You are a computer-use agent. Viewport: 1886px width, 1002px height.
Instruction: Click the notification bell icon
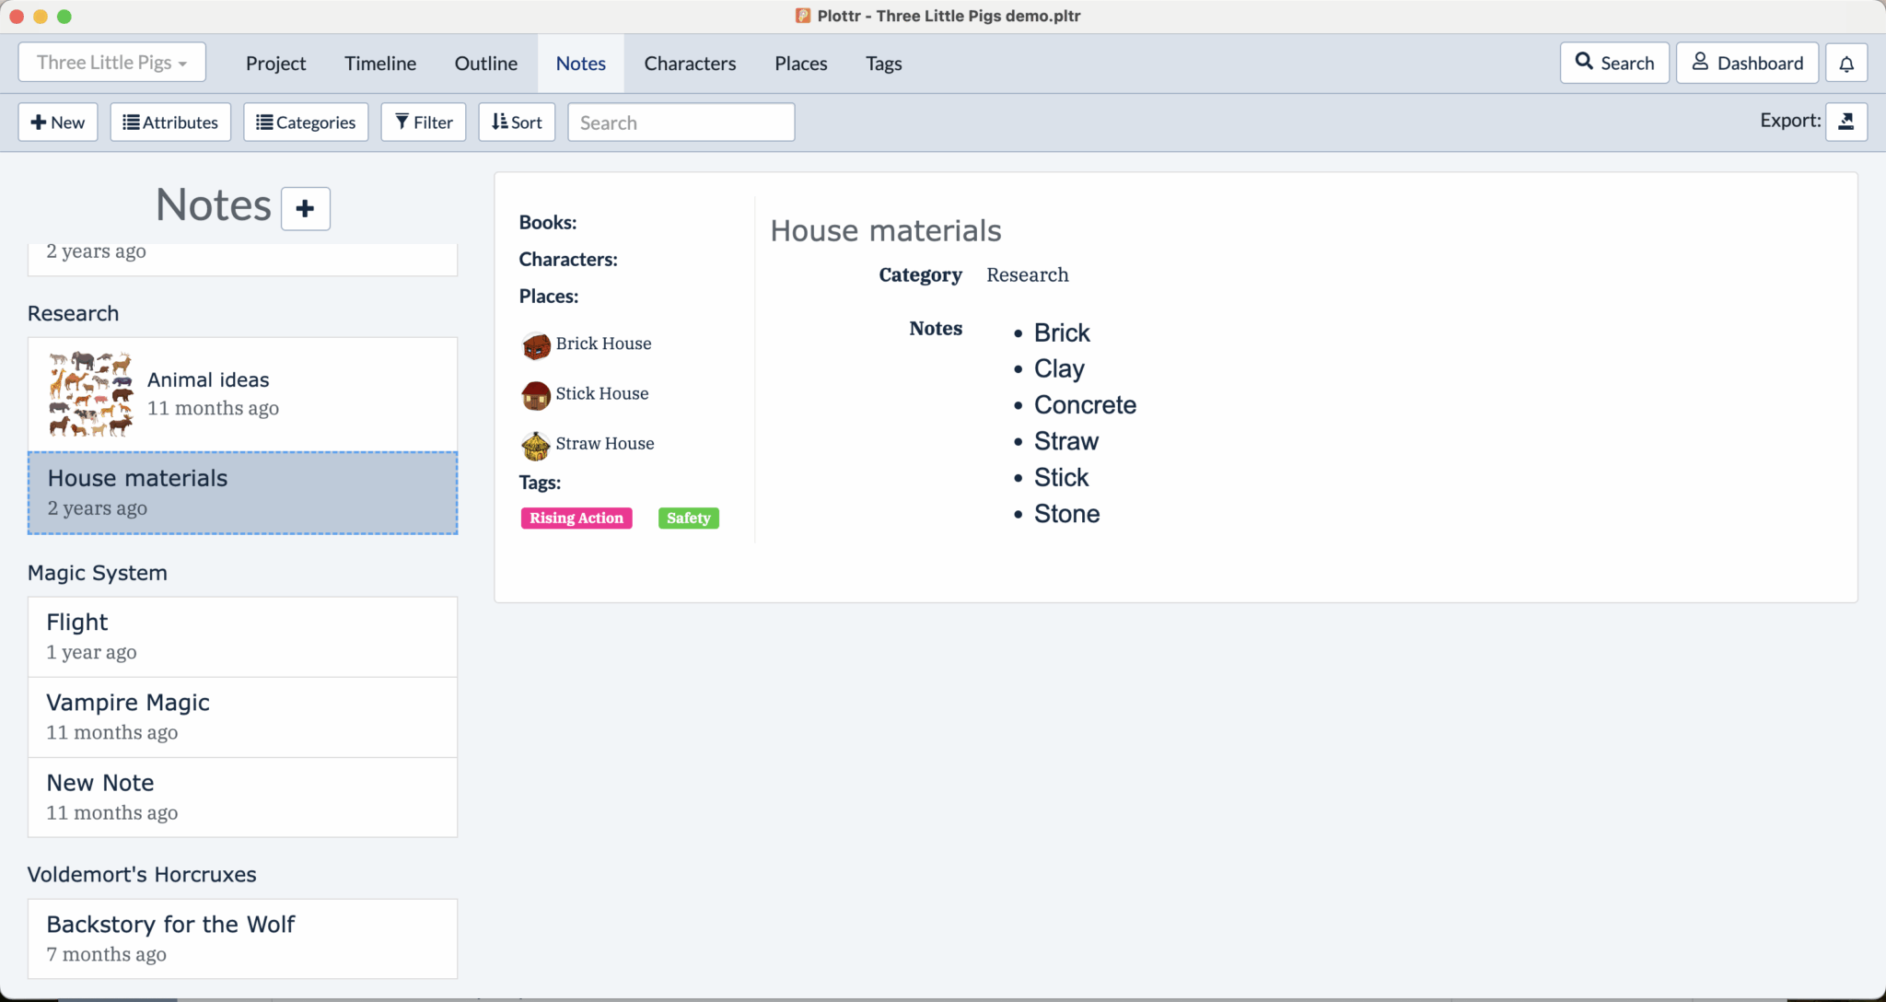[x=1846, y=64]
